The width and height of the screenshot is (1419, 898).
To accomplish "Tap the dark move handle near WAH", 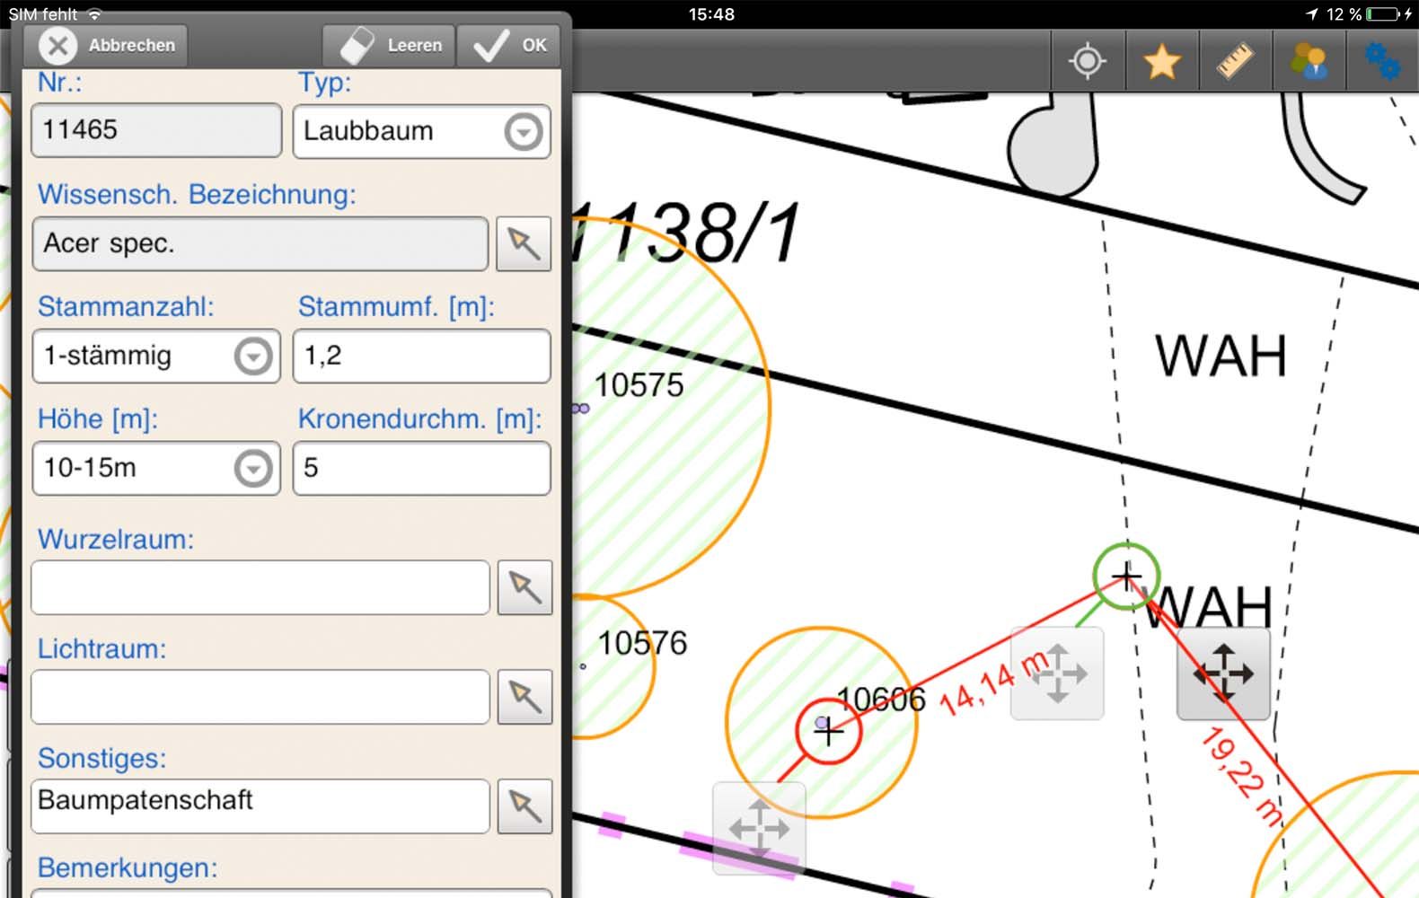I will (1223, 673).
